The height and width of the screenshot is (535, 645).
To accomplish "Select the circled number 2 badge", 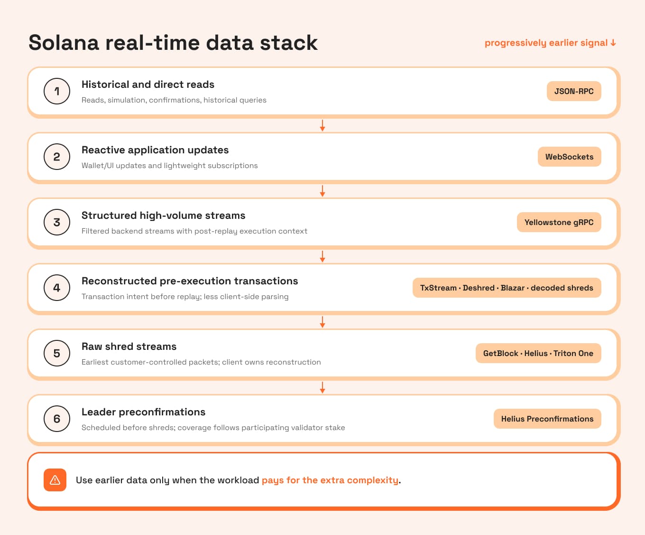I will pyautogui.click(x=57, y=157).
